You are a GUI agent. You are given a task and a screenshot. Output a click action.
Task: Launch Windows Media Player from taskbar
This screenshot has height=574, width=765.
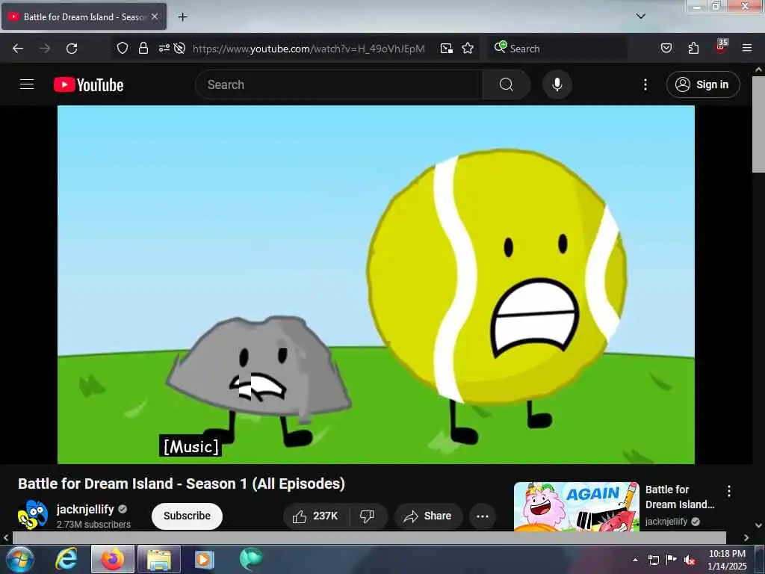(205, 559)
